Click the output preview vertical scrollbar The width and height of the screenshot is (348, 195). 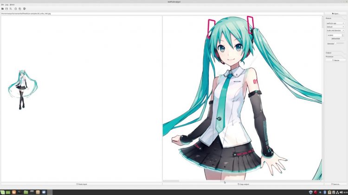coord(322,97)
